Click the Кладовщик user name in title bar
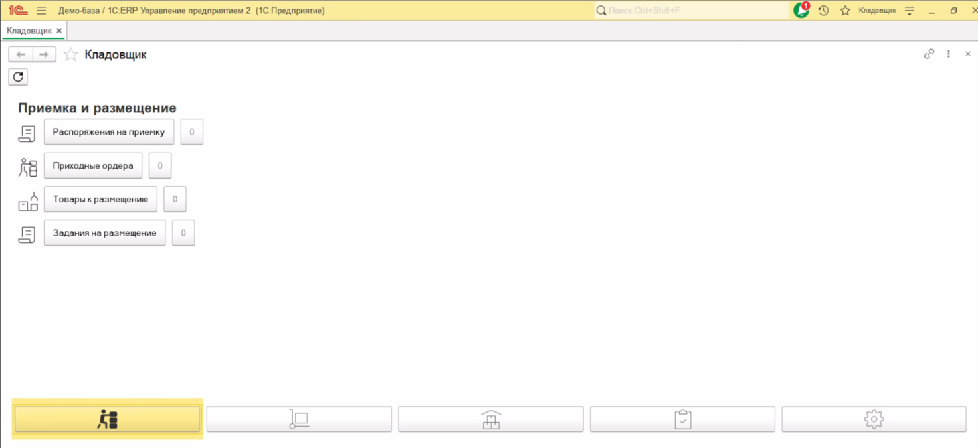Image resolution: width=978 pixels, height=448 pixels. pos(877,11)
